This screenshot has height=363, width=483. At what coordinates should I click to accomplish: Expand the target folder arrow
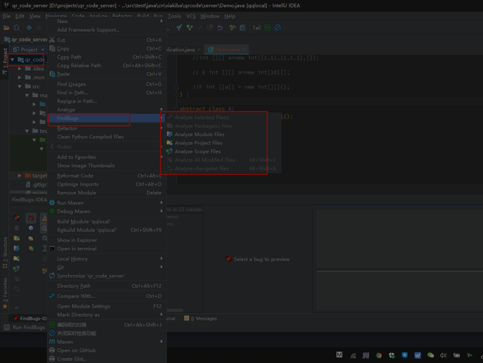pos(20,175)
